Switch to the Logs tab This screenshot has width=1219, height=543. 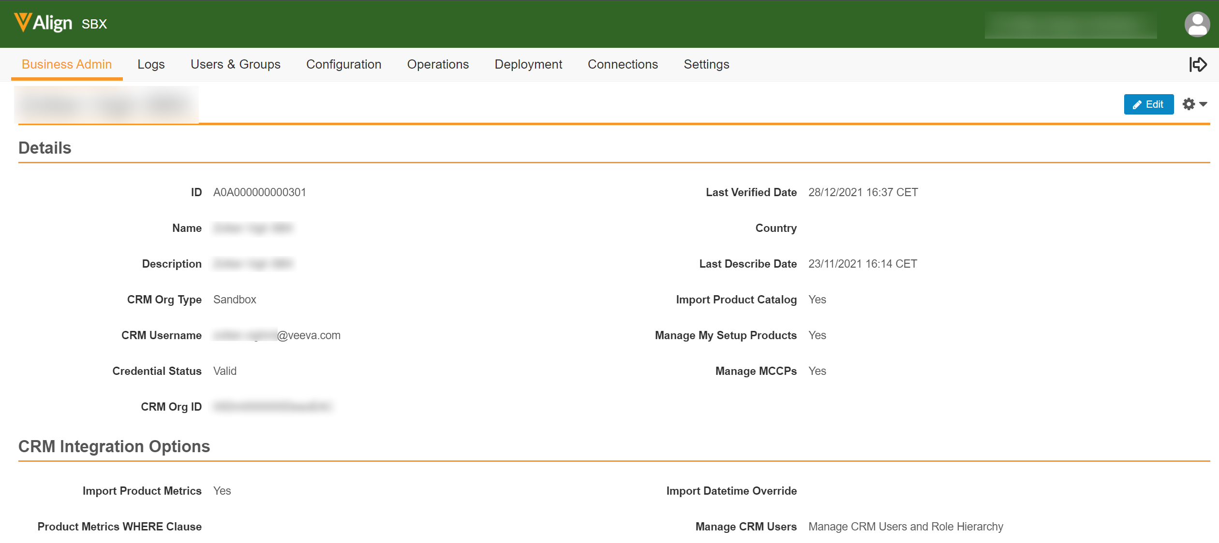point(151,64)
